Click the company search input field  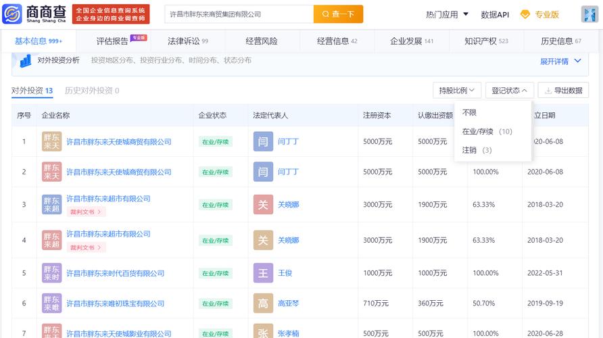click(x=239, y=14)
